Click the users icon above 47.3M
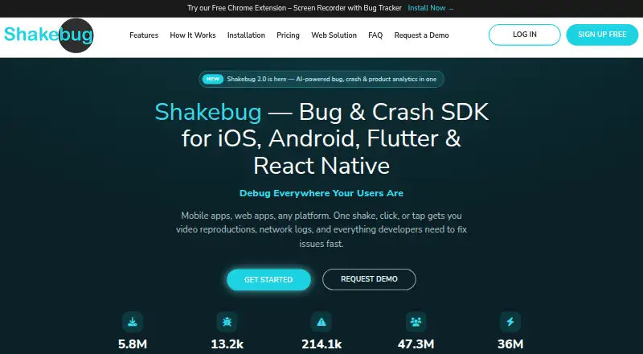The height and width of the screenshot is (354, 643). pos(416,322)
